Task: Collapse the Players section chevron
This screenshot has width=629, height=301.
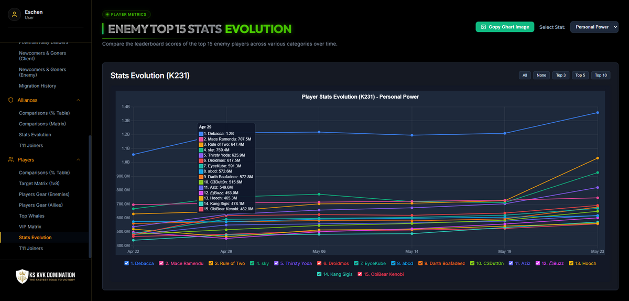Action: (x=78, y=160)
